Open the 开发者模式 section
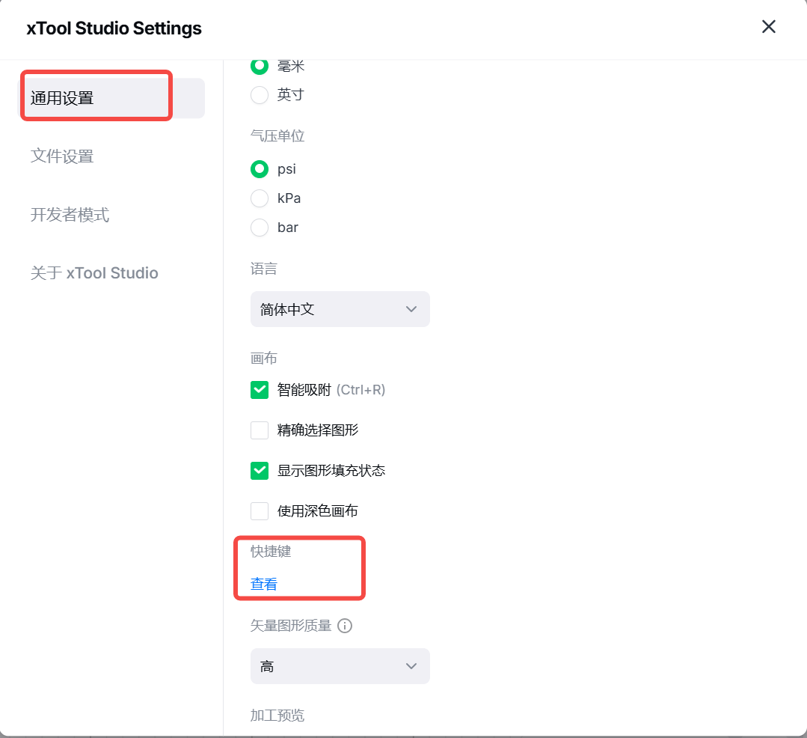807x738 pixels. 70,215
